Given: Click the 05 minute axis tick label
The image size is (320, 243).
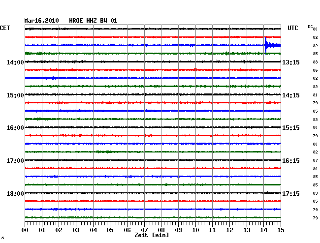Looking at the screenshot, I should [110, 230].
